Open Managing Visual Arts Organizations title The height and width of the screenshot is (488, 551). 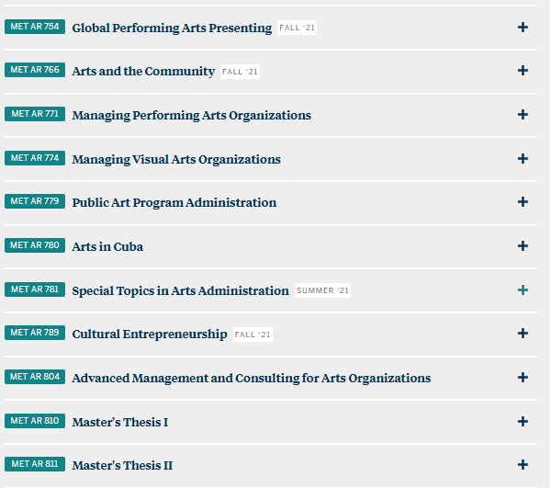(176, 159)
